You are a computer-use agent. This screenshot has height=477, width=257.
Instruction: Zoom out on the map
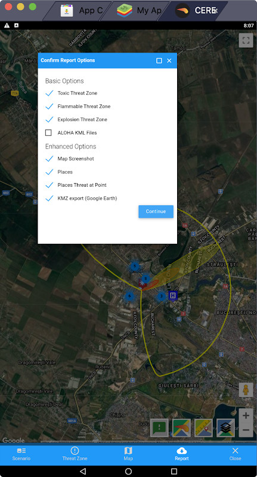pos(246,430)
